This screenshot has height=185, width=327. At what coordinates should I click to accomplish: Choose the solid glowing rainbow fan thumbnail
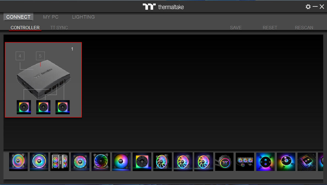pyautogui.click(x=121, y=162)
